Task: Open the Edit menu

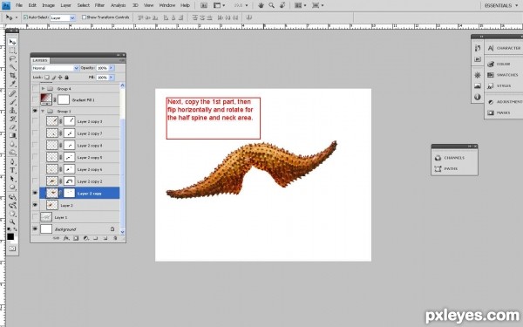Action: pos(32,5)
